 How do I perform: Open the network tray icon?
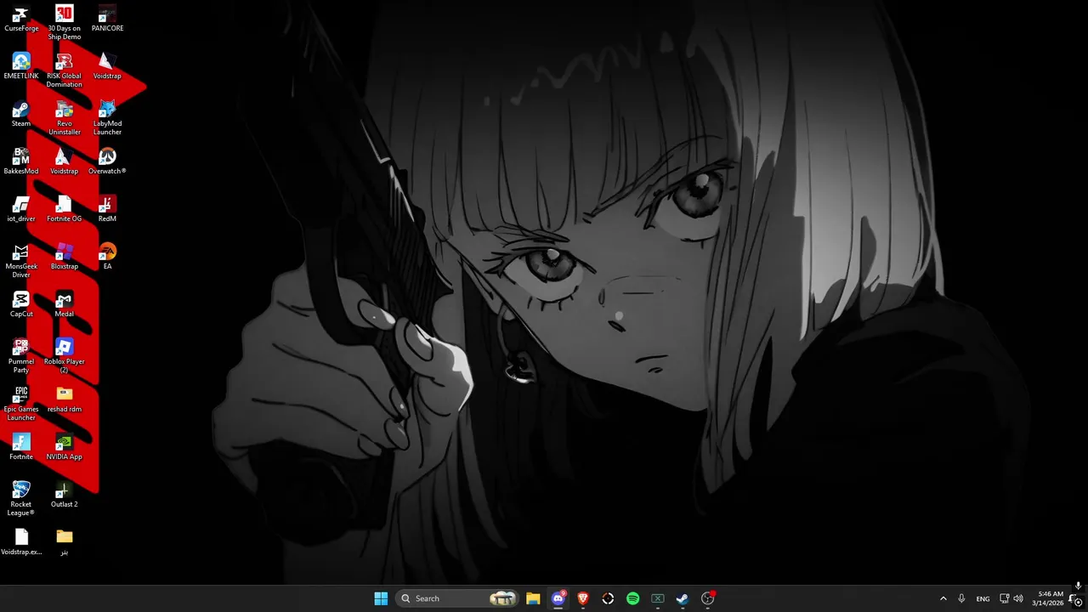click(1004, 598)
